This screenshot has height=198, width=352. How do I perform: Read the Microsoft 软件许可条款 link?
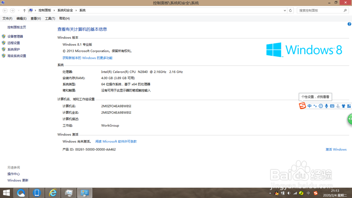pyautogui.click(x=116, y=141)
